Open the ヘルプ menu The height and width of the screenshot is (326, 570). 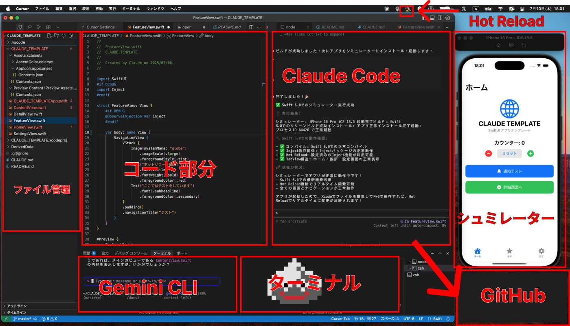[x=176, y=9]
